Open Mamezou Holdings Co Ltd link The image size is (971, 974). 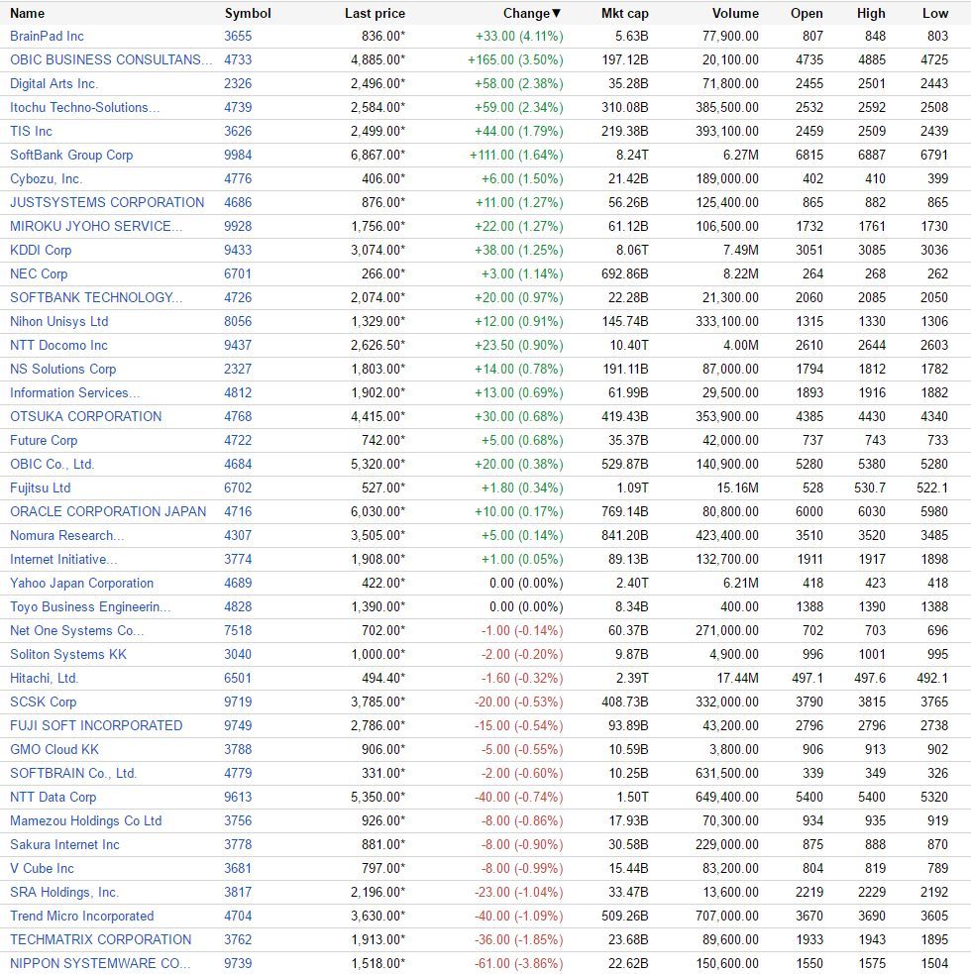[x=86, y=821]
